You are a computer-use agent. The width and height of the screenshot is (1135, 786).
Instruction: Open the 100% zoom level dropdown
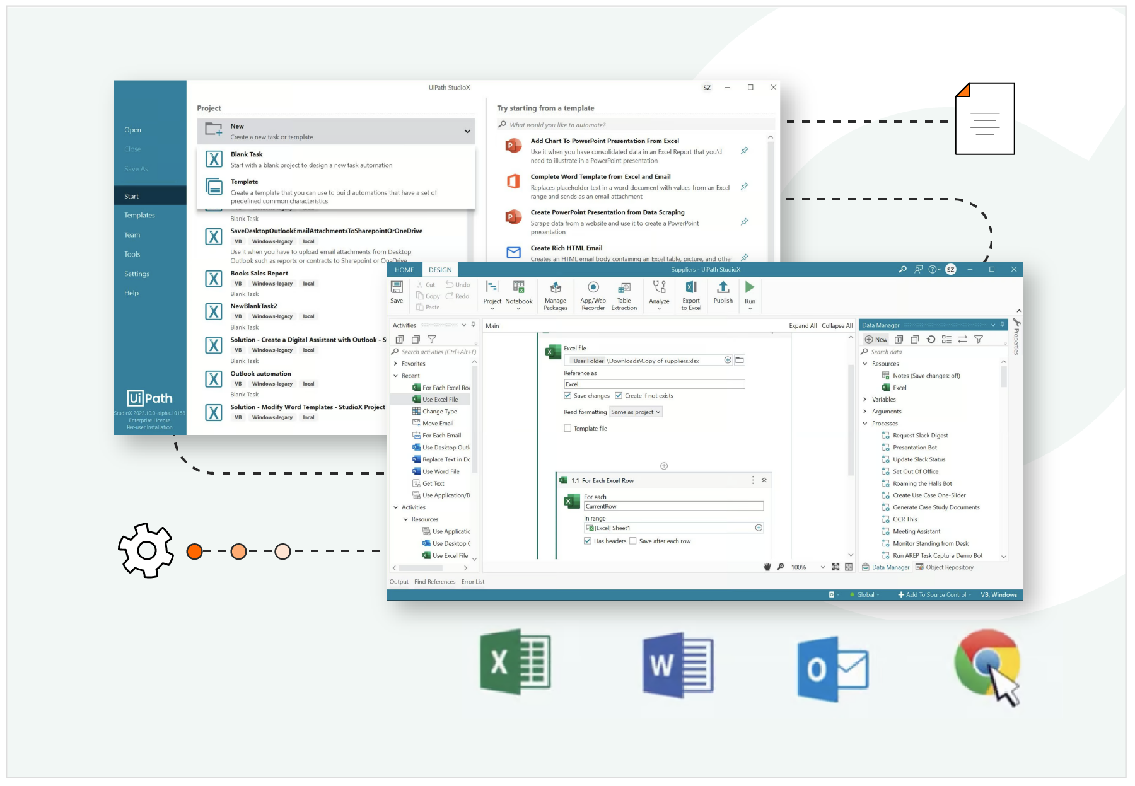[x=823, y=567]
